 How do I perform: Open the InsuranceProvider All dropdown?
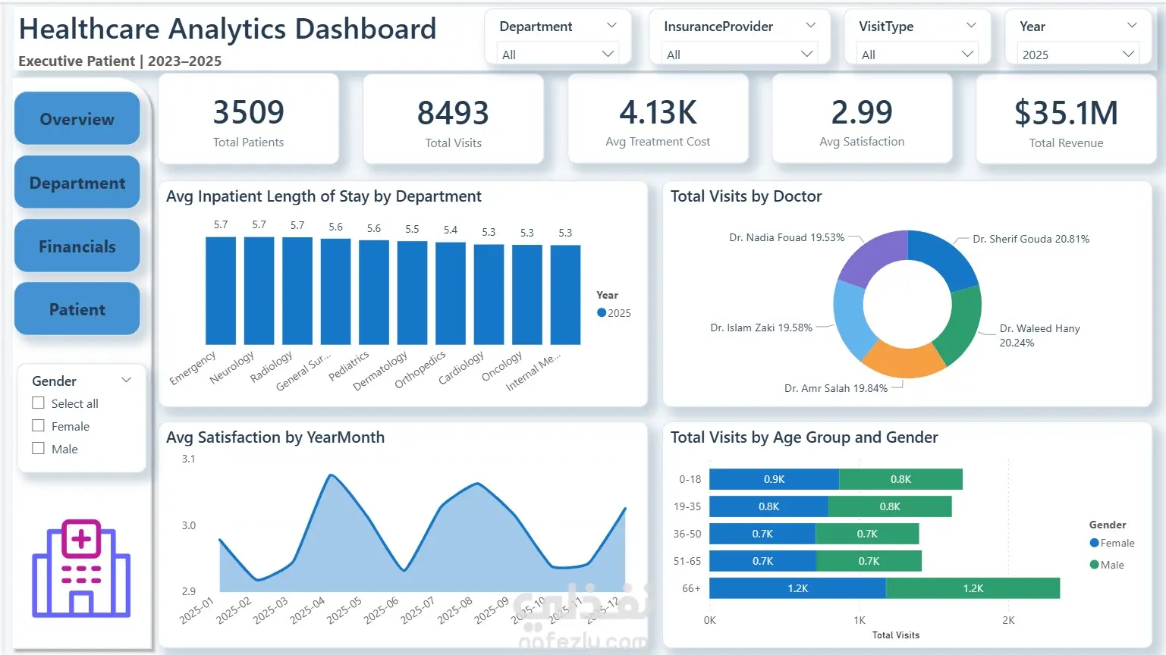739,54
